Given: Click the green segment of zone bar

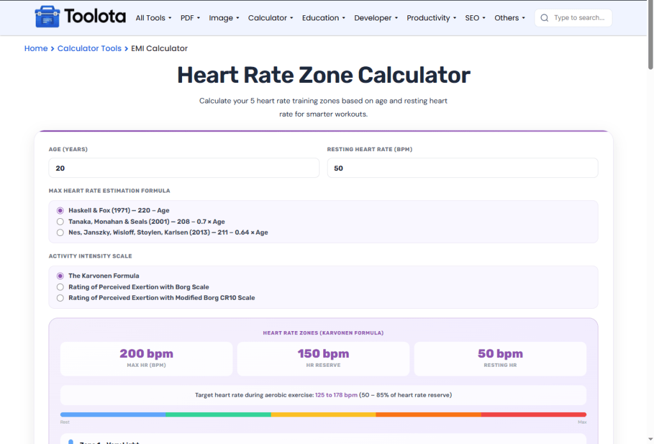Looking at the screenshot, I should coord(218,415).
